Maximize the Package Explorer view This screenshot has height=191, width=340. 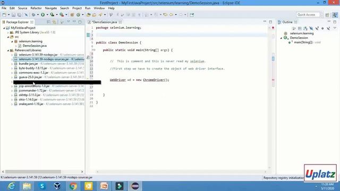(x=80, y=22)
